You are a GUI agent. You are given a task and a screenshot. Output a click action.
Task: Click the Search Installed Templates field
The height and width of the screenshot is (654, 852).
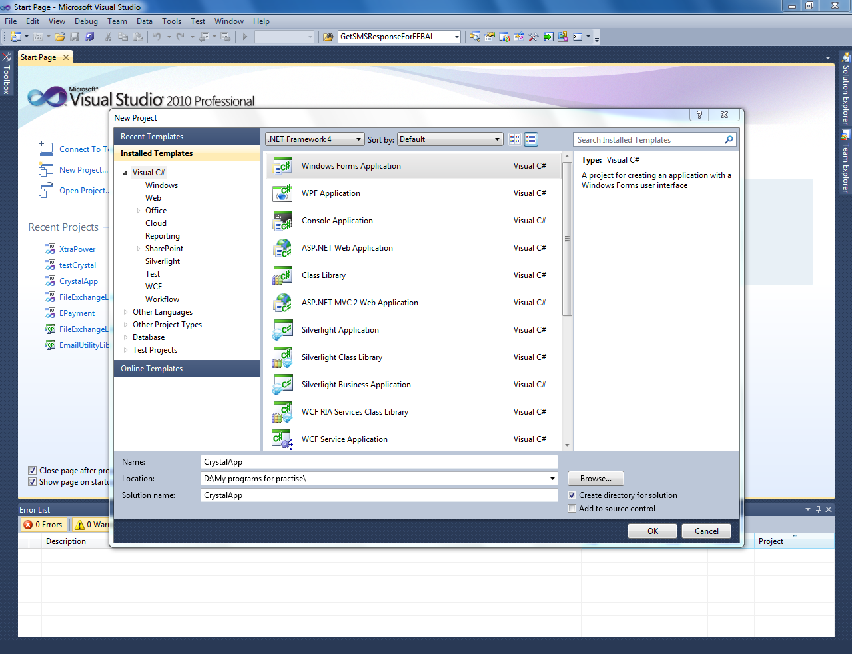click(x=649, y=139)
